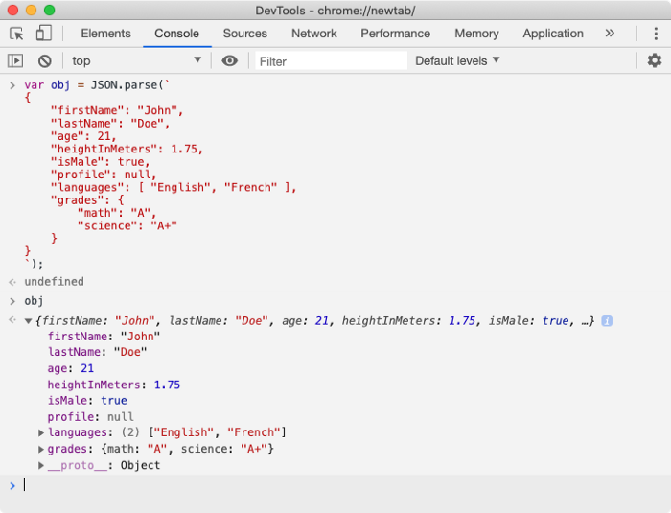This screenshot has height=513, width=671.
Task: Show the console sidebar panel
Action: (15, 60)
